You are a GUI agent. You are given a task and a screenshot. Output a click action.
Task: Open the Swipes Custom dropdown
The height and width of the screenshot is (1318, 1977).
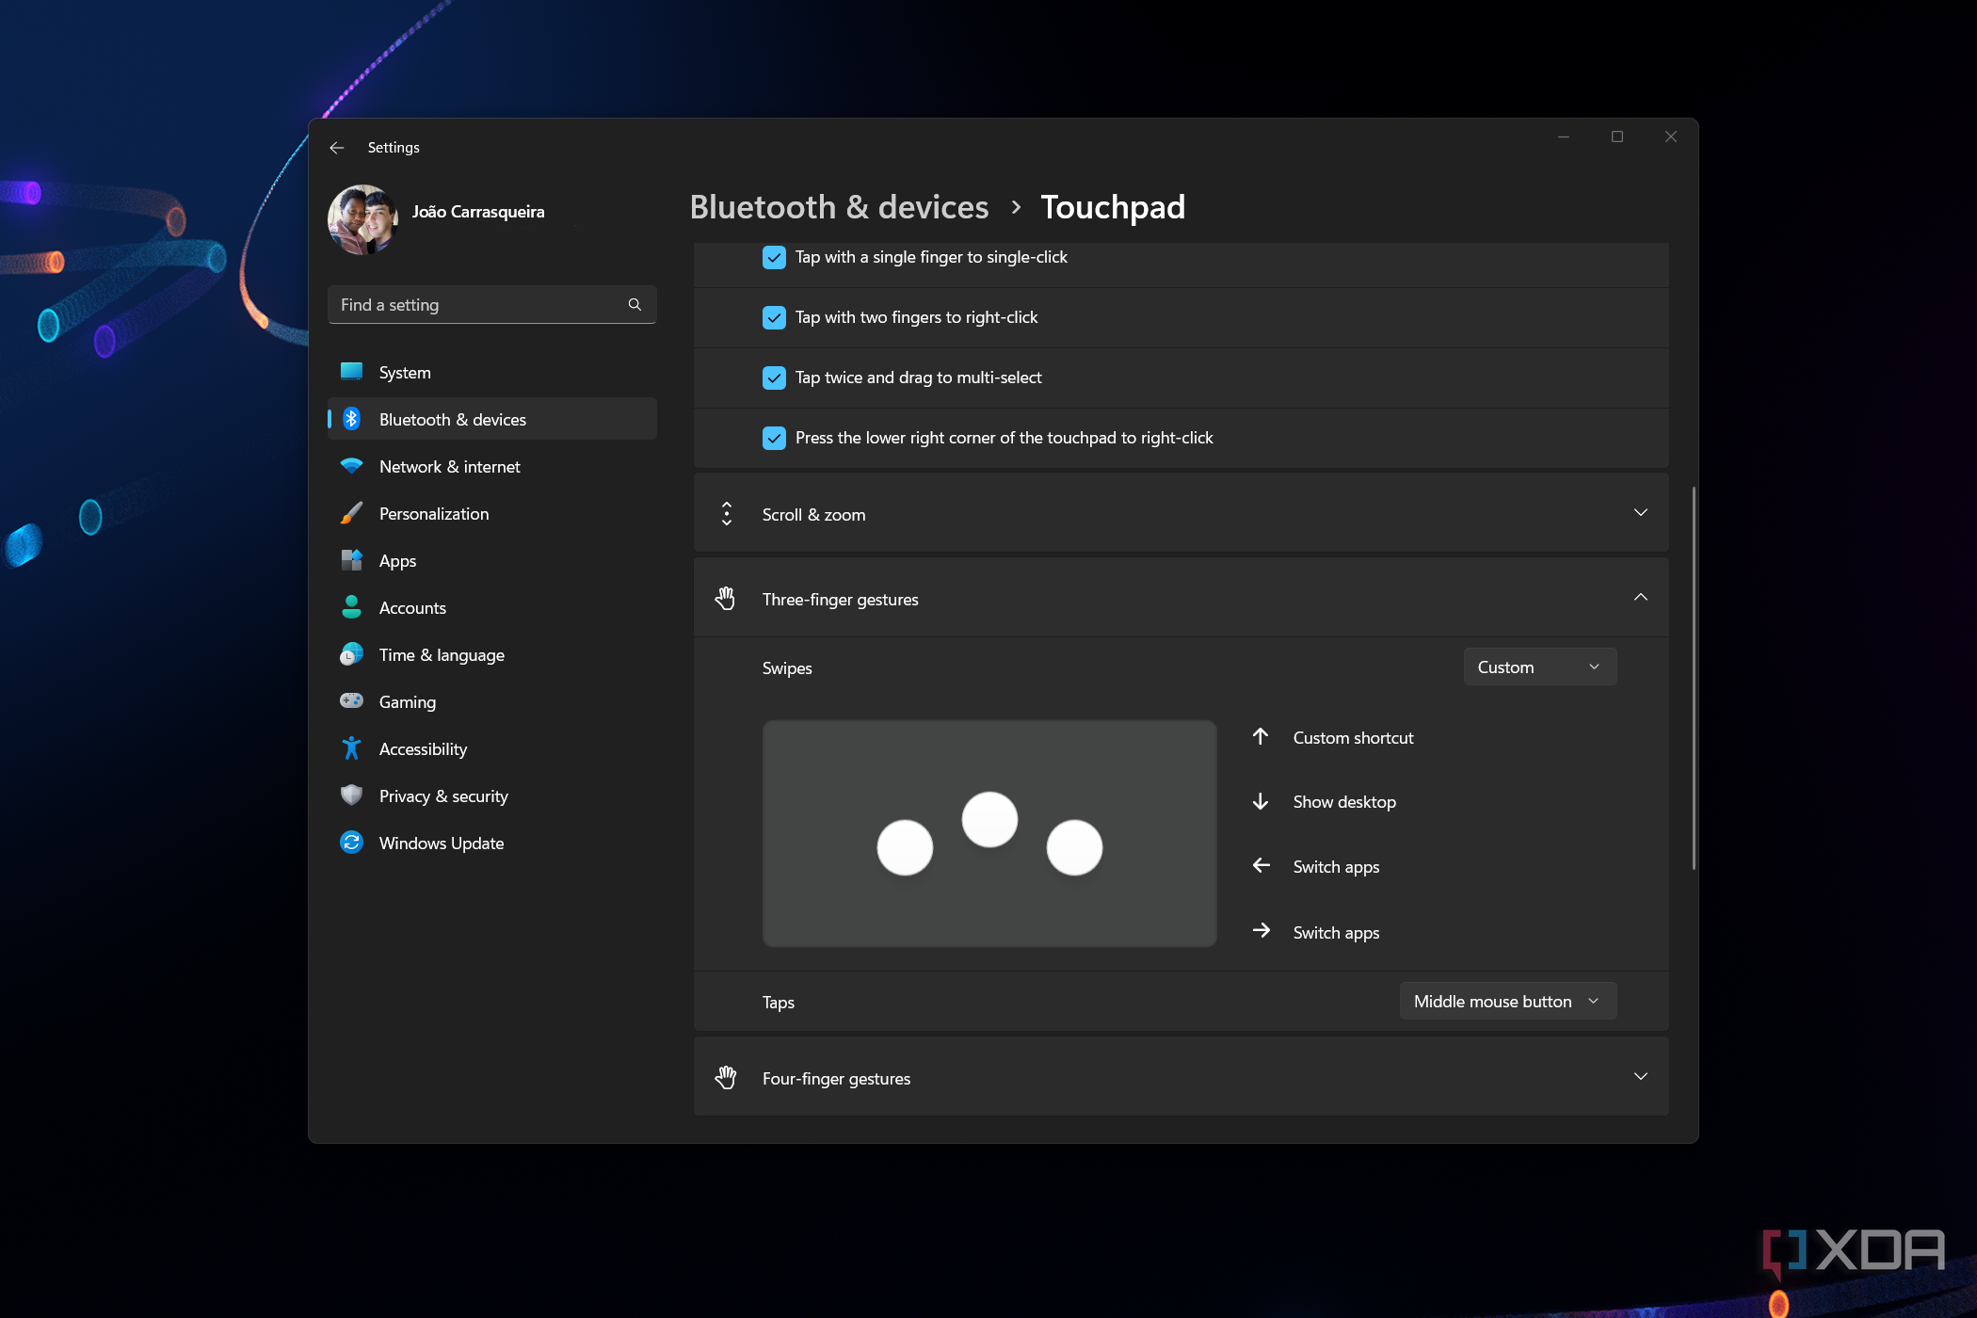coord(1539,667)
